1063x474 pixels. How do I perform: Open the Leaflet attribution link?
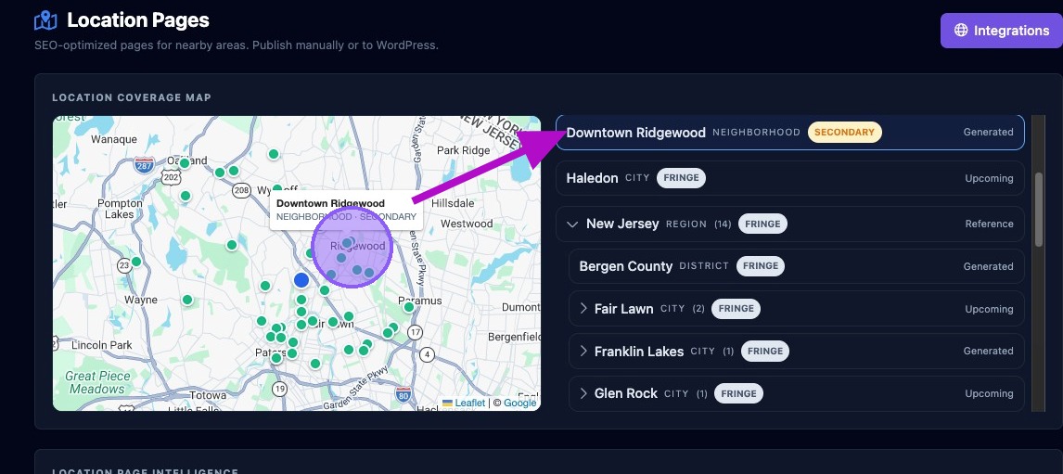pyautogui.click(x=469, y=403)
